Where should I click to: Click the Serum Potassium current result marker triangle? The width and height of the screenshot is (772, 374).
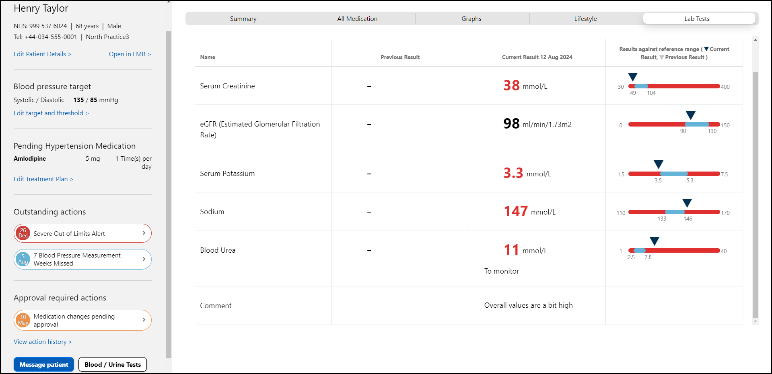659,164
